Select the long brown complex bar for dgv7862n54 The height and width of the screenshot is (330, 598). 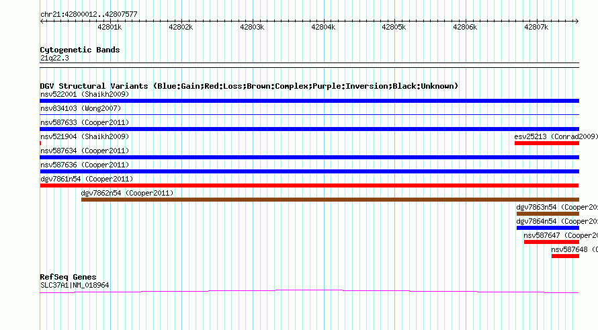point(330,200)
